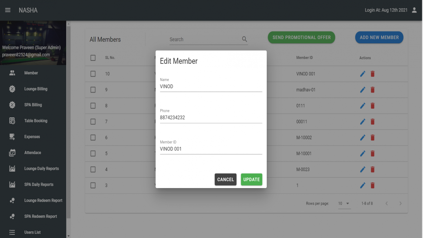423x238 pixels.
Task: Open the user account icon
Action: [x=414, y=10]
